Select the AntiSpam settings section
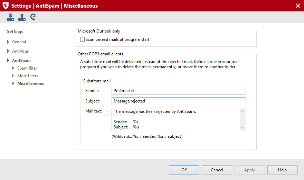Image resolution: width=304 pixels, height=180 pixels. pyautogui.click(x=21, y=61)
